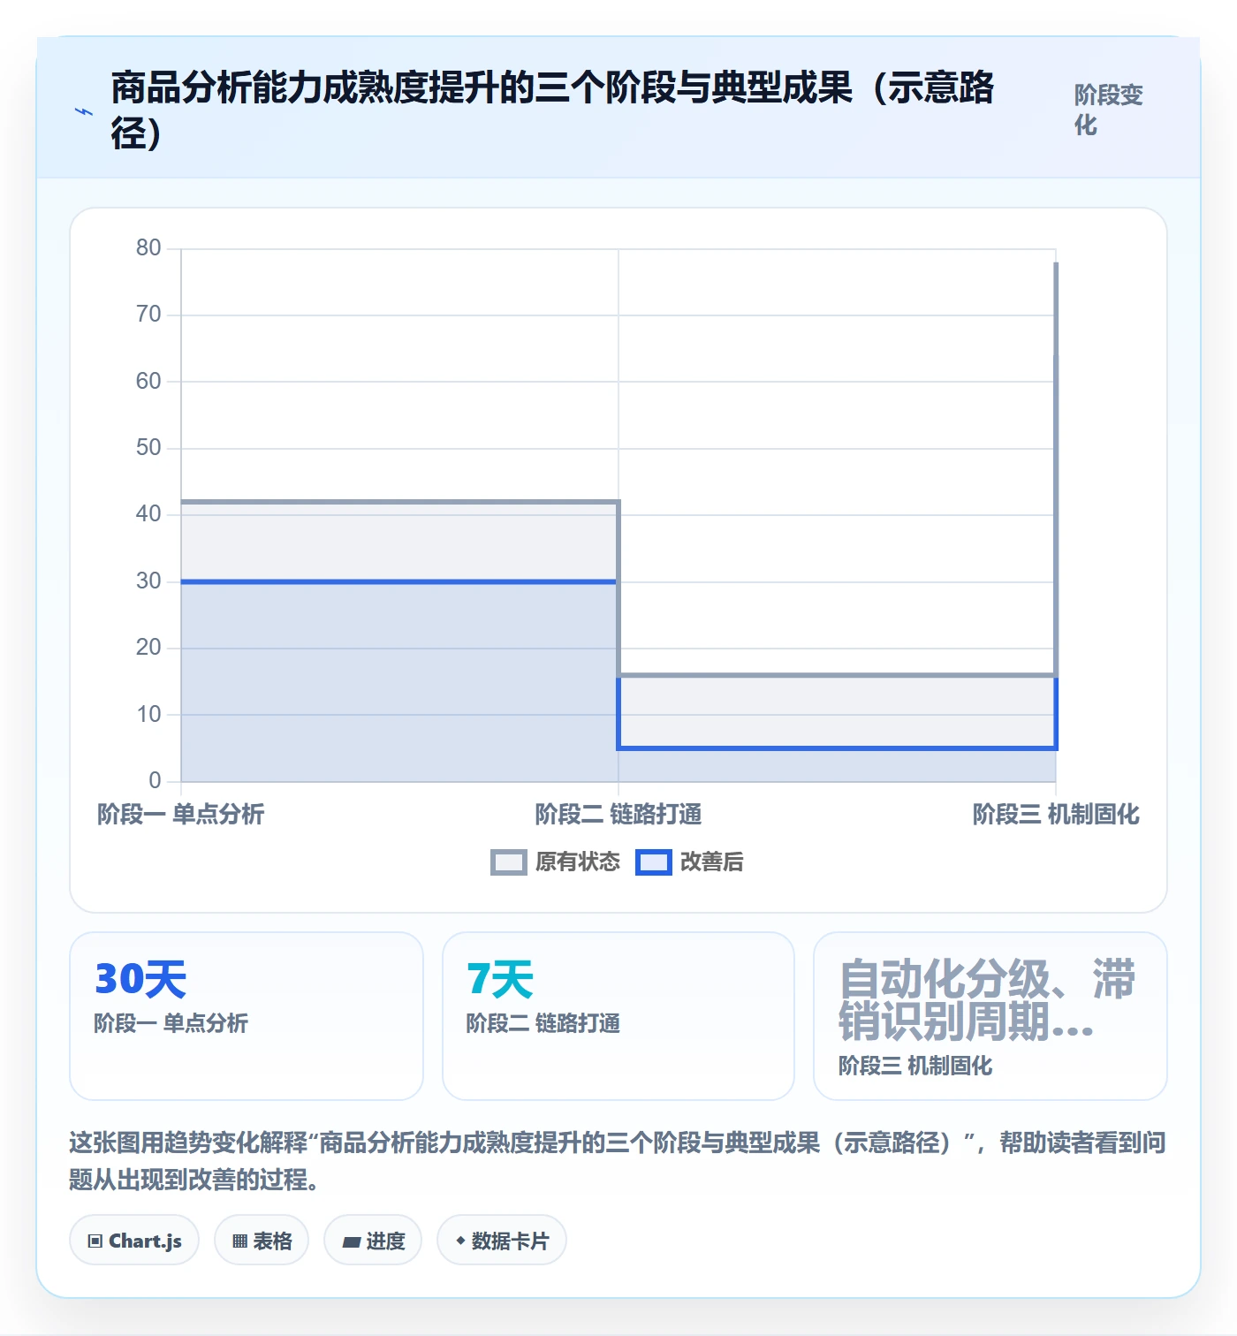Click the x-axis label 阶段二 链路打通
The image size is (1237, 1336).
coord(618,815)
